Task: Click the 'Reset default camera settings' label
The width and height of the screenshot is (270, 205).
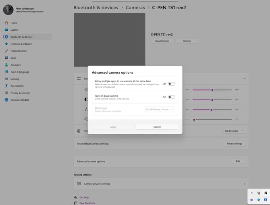Action: click(x=93, y=144)
